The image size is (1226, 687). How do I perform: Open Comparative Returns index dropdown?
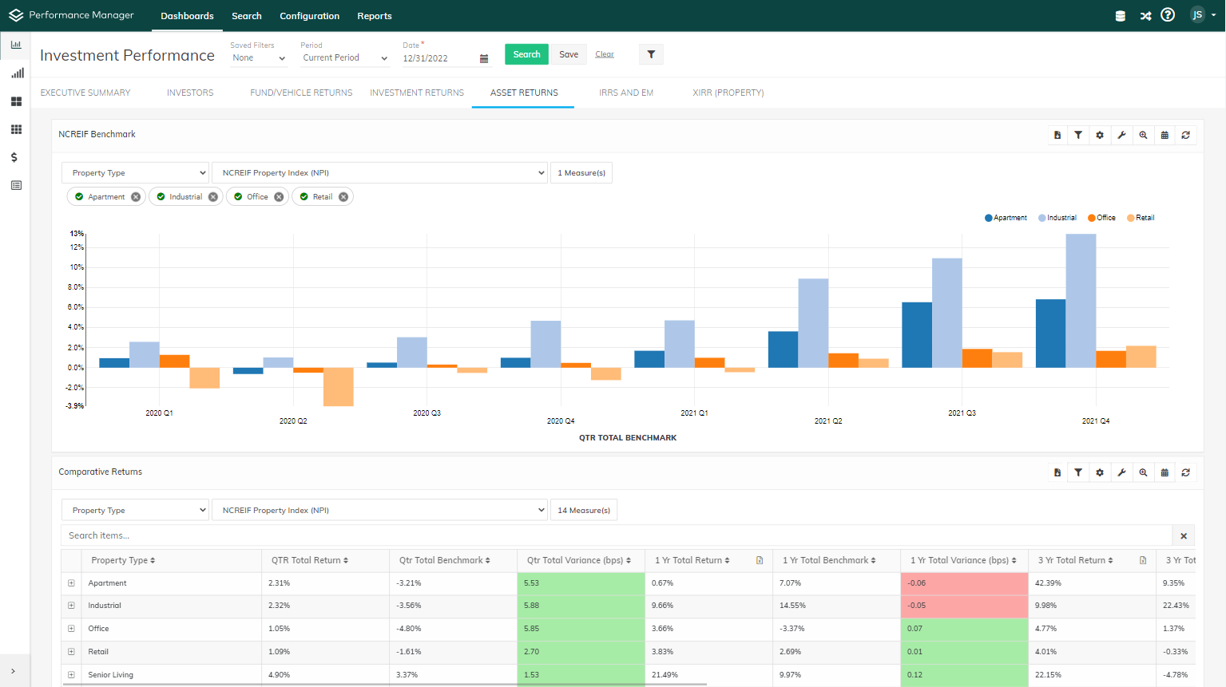point(380,511)
